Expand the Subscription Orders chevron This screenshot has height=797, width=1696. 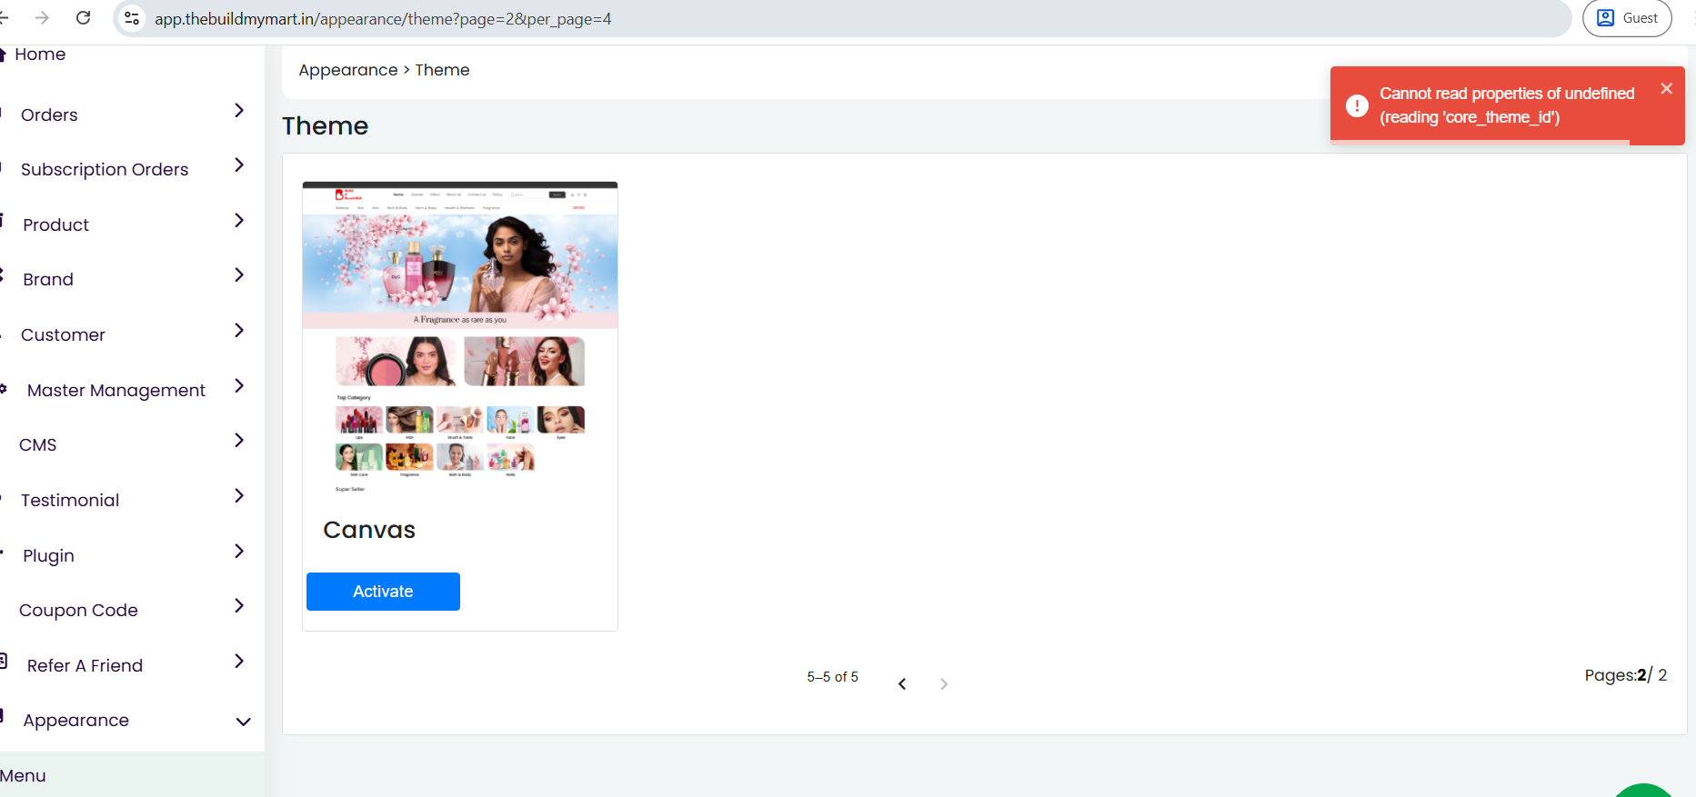click(x=239, y=165)
